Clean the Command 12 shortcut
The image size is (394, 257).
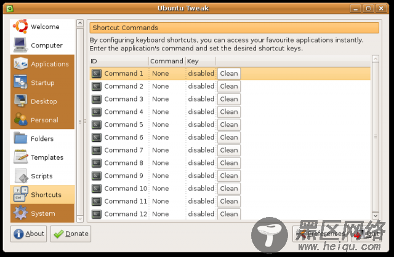(228, 214)
